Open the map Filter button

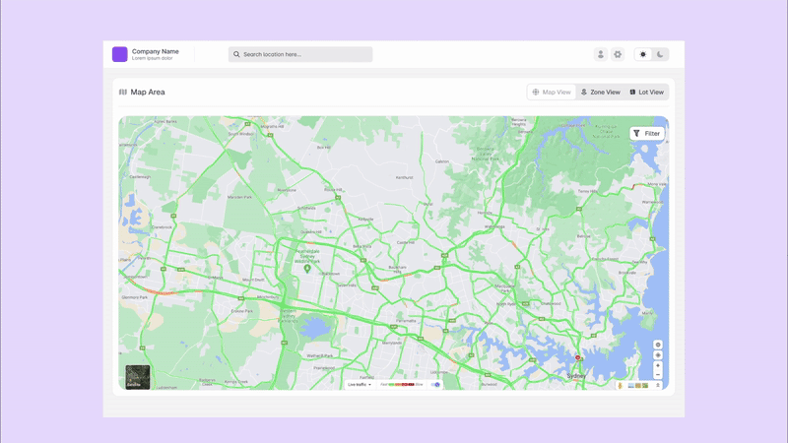click(647, 134)
